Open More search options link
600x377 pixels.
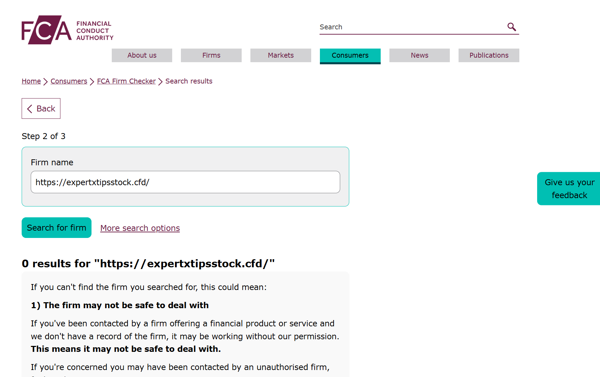coord(140,228)
